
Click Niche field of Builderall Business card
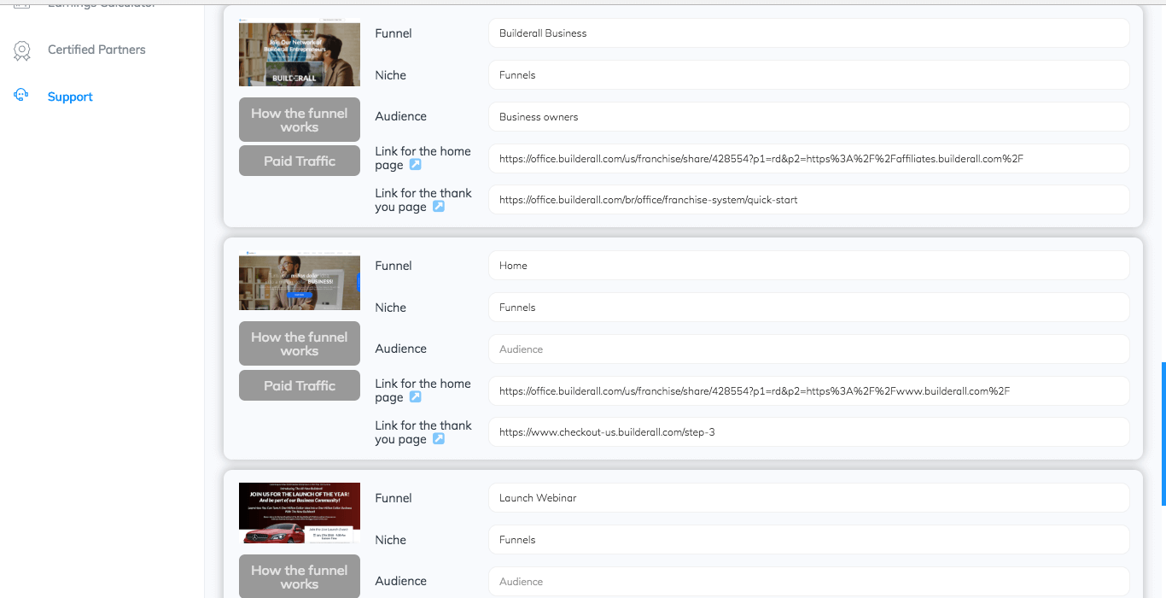pyautogui.click(x=809, y=75)
